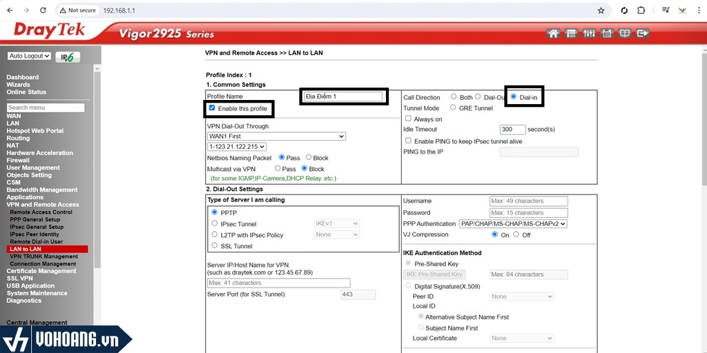The width and height of the screenshot is (707, 353).
Task: Click the Home icon in the header
Action: [x=552, y=33]
